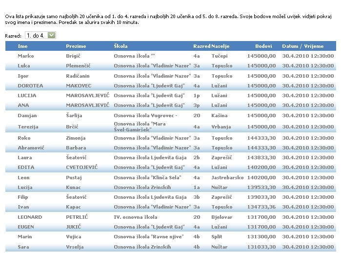Click the surname CVETOJEVIĆ
This screenshot has width=341, height=253.
(x=82, y=168)
